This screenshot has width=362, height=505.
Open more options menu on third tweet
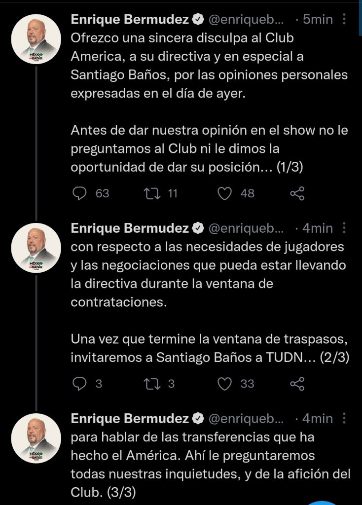tap(344, 418)
